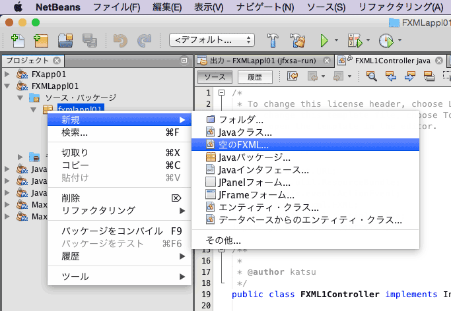Open the 新規 submenu
This screenshot has width=451, height=311.
point(120,120)
